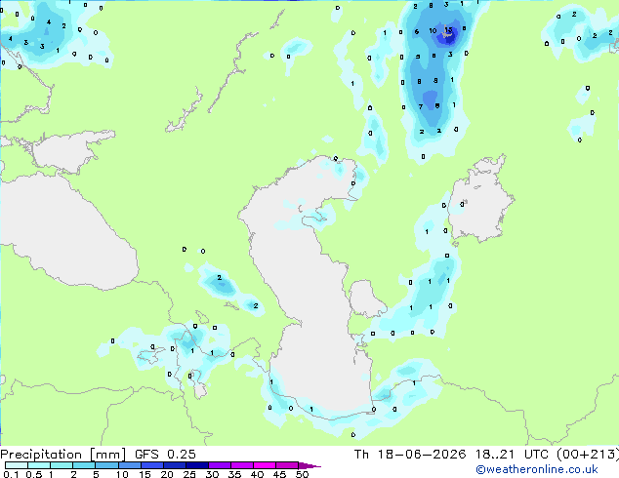Click the legend label '45'

pos(279,474)
